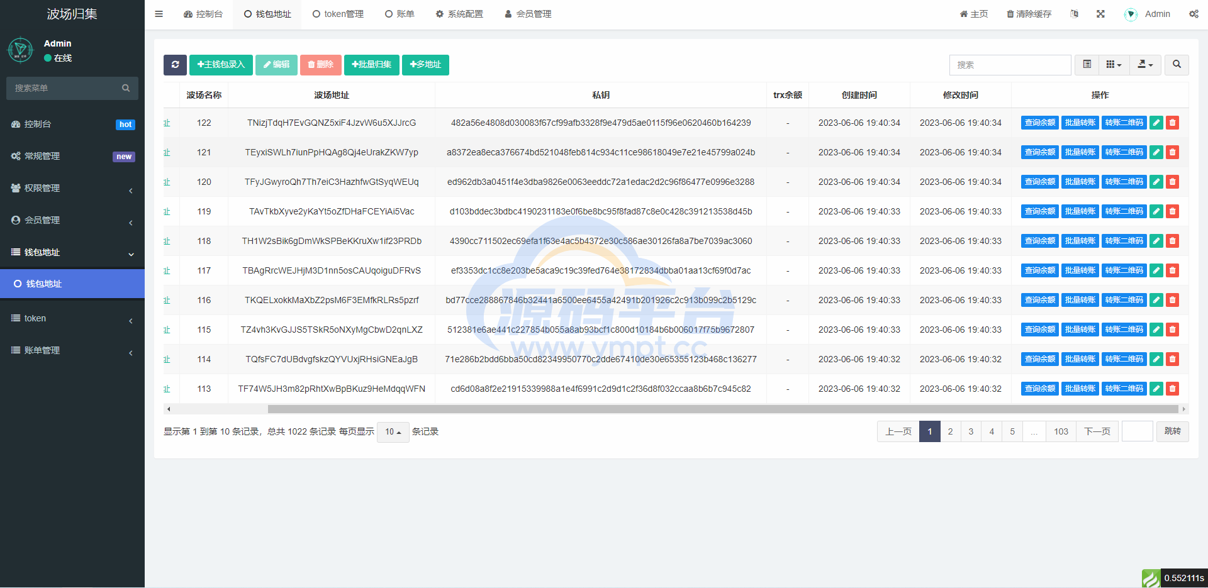
Task: Click address TNizjTdqH7EvGQNZ5xiF4JzvW6u5XJJrcG
Action: 332,123
